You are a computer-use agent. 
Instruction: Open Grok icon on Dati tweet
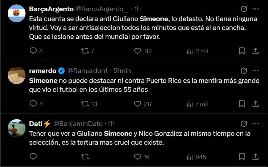coord(243,124)
